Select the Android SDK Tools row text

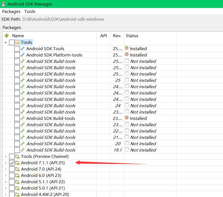(x=45, y=49)
